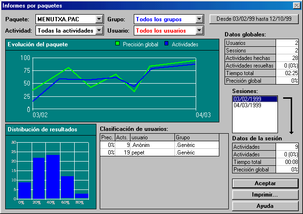Image resolution: width=303 pixels, height=214 pixels.
Task: Click the 40% bar in the distribution chart
Action: pos(53,177)
